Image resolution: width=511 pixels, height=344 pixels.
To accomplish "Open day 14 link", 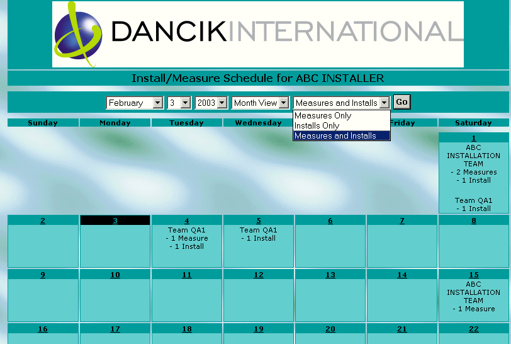I will tap(402, 275).
